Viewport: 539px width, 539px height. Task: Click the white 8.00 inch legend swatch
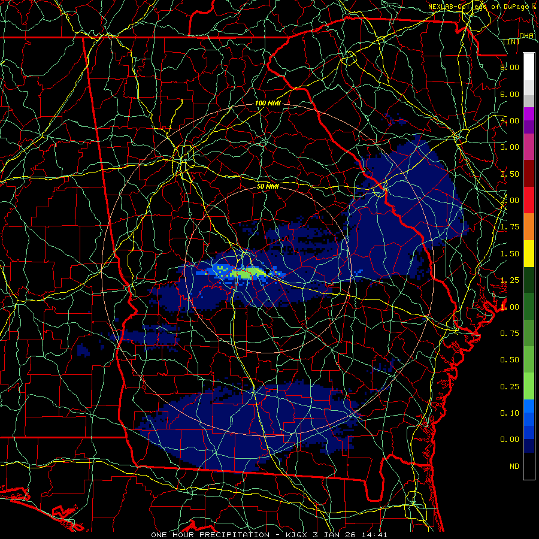529,66
